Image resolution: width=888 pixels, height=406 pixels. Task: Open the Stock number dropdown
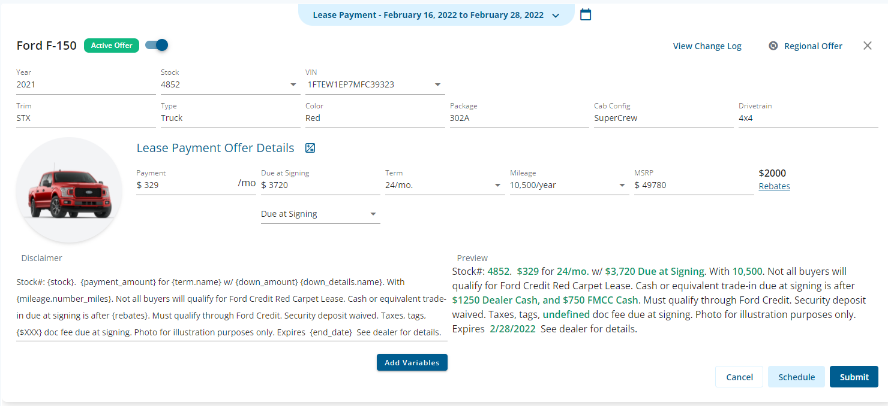[293, 85]
